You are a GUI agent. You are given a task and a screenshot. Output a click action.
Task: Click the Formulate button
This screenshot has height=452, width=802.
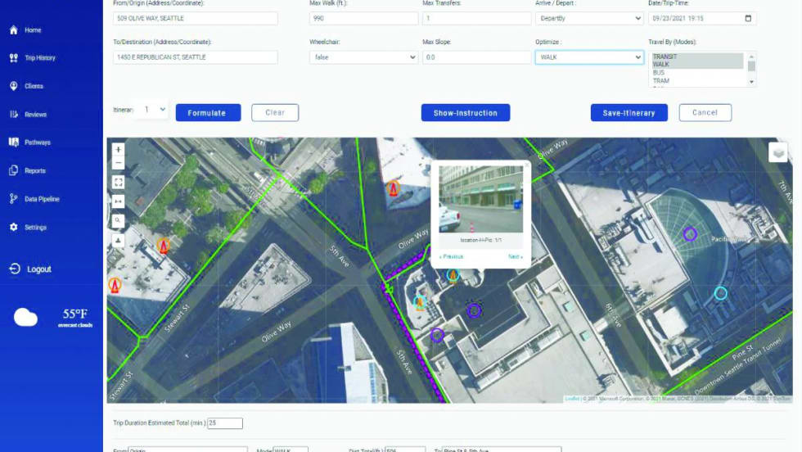pos(208,113)
